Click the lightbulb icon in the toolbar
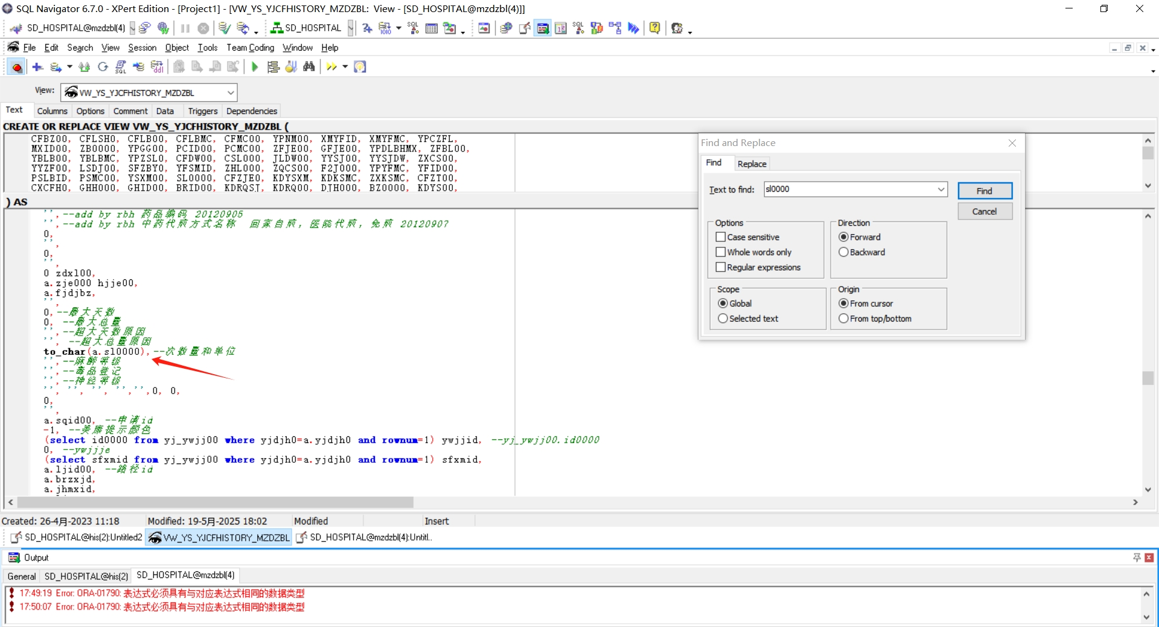1159x627 pixels. tap(360, 67)
